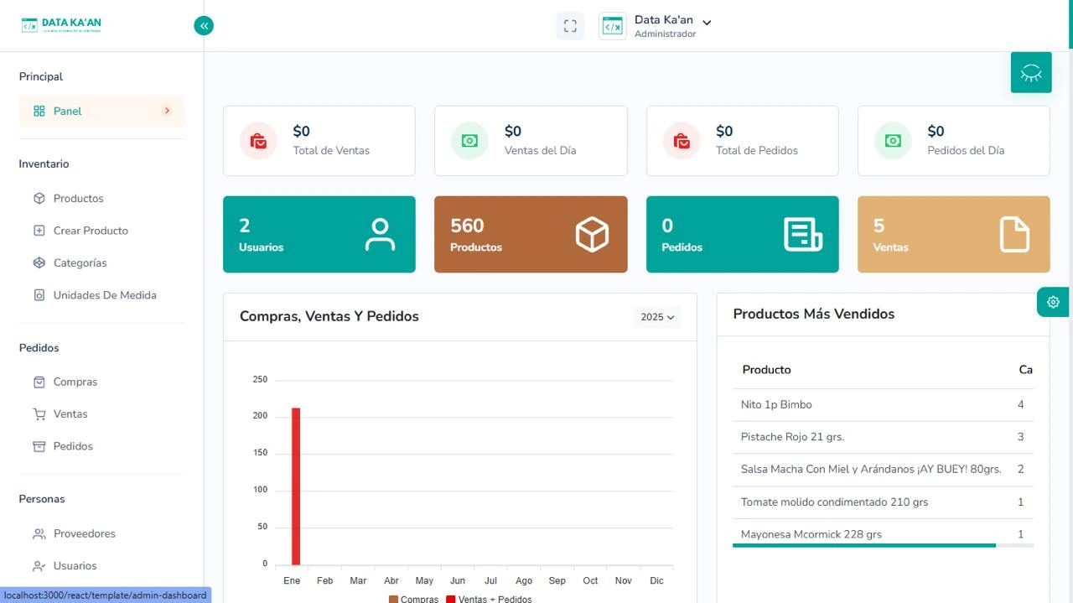Go to Categorías in the sidebar
Screen dimensions: 1073x603
pos(80,263)
